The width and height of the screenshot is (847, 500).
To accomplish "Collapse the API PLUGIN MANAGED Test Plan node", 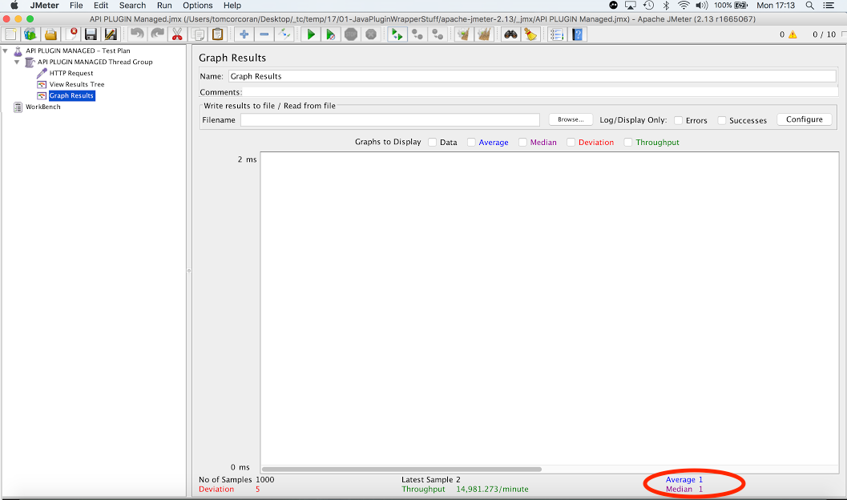I will [6, 50].
